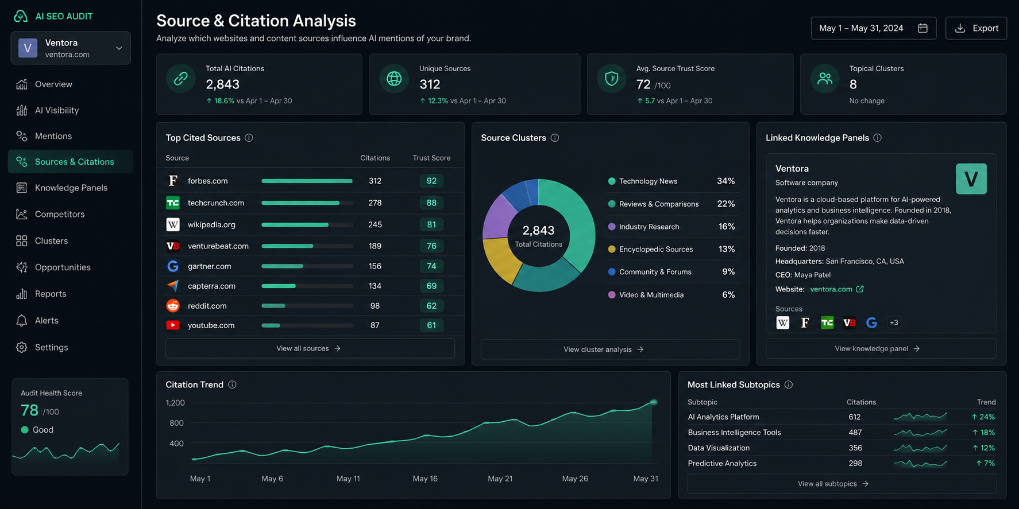The width and height of the screenshot is (1019, 509).
Task: Click trust score badge 88 for techcrunch.com
Action: [x=431, y=203]
